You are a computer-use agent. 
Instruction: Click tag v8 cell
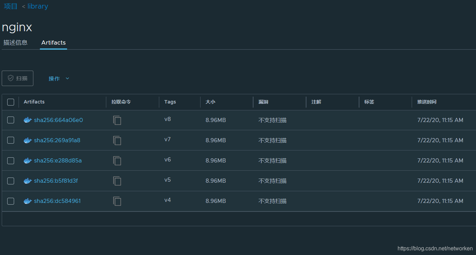point(167,119)
